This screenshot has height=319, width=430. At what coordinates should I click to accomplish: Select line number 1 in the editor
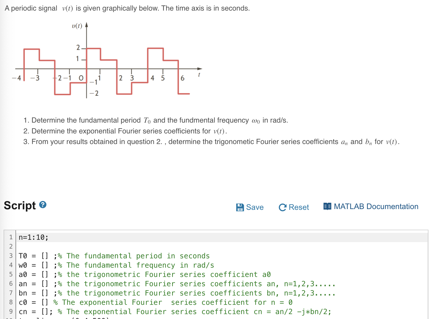[11, 237]
